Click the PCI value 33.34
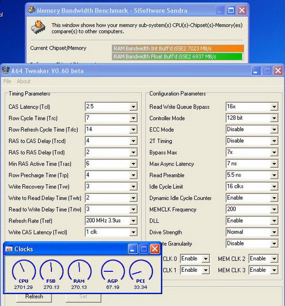 tap(140, 287)
